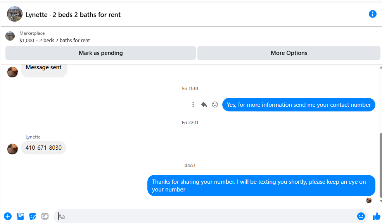Open the GIF picker

pyautogui.click(x=45, y=216)
